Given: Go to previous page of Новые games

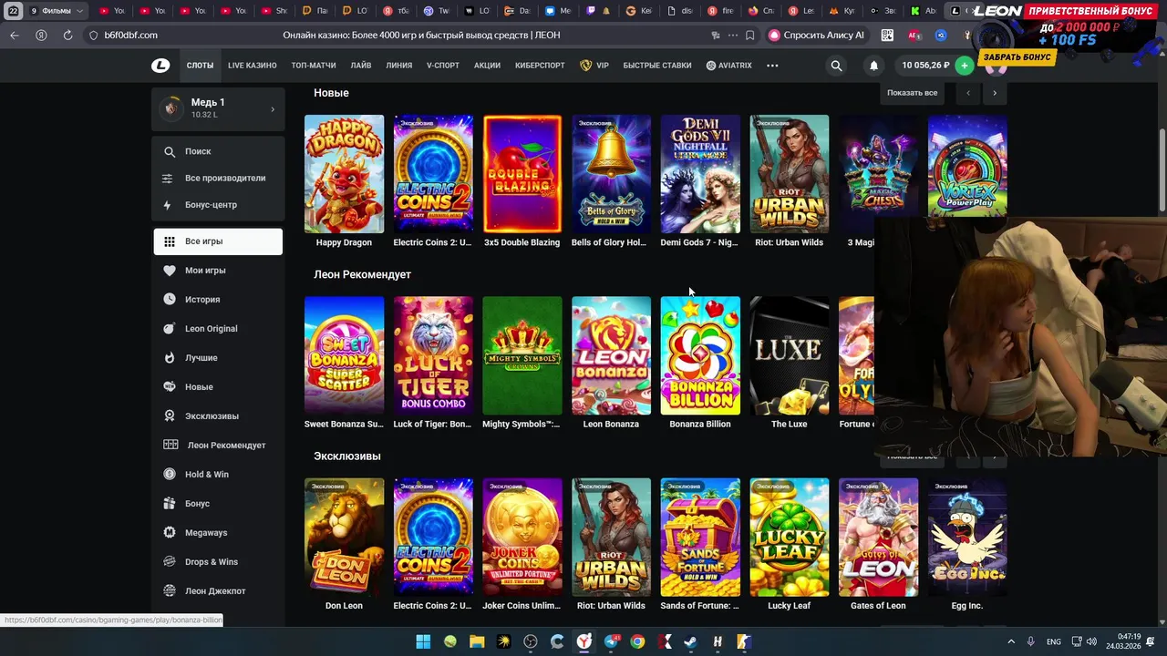Looking at the screenshot, I should [968, 93].
